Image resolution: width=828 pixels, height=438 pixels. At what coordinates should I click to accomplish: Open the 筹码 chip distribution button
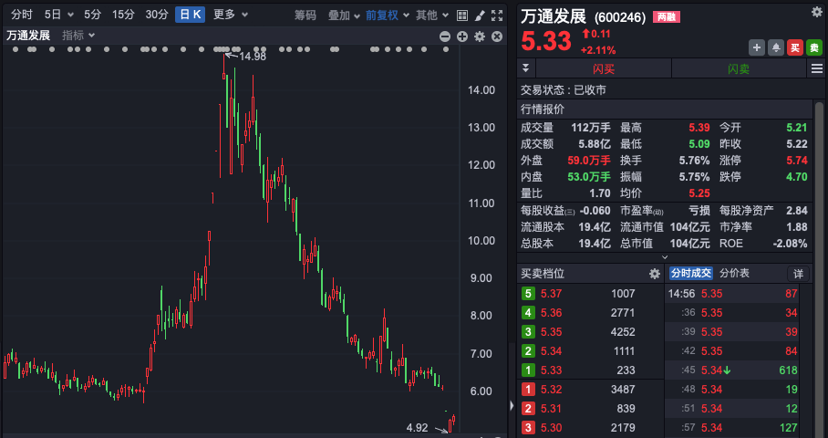coord(305,16)
